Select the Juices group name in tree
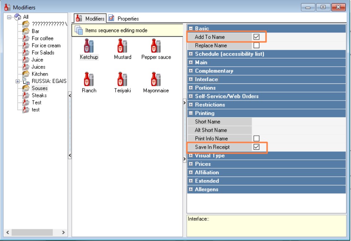351x241 pixels. pos(38,67)
